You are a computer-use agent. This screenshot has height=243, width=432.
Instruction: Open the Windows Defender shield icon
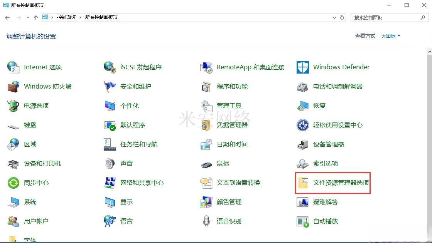[x=302, y=67]
